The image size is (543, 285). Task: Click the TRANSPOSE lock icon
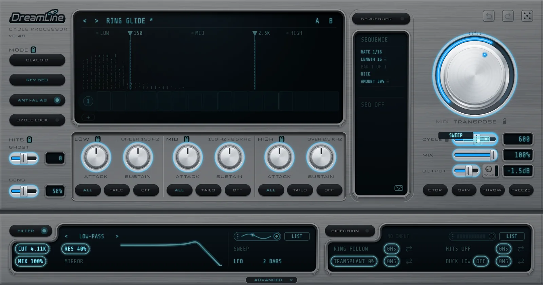click(504, 121)
